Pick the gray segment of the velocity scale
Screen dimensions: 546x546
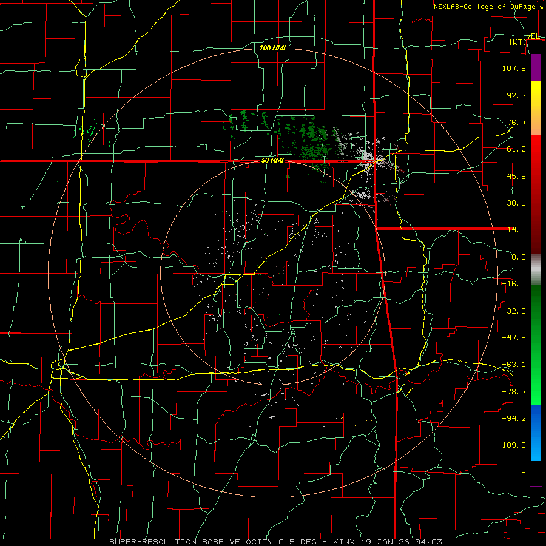coord(536,270)
